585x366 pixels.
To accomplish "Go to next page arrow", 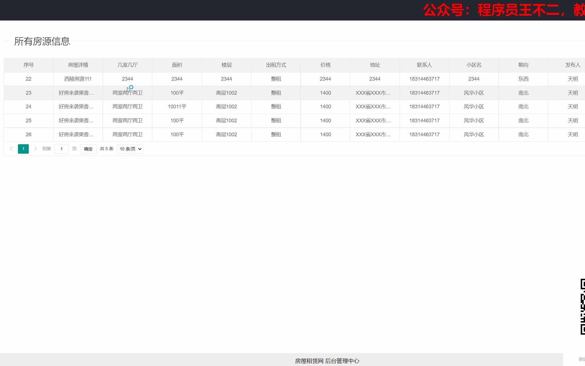I will (35, 149).
